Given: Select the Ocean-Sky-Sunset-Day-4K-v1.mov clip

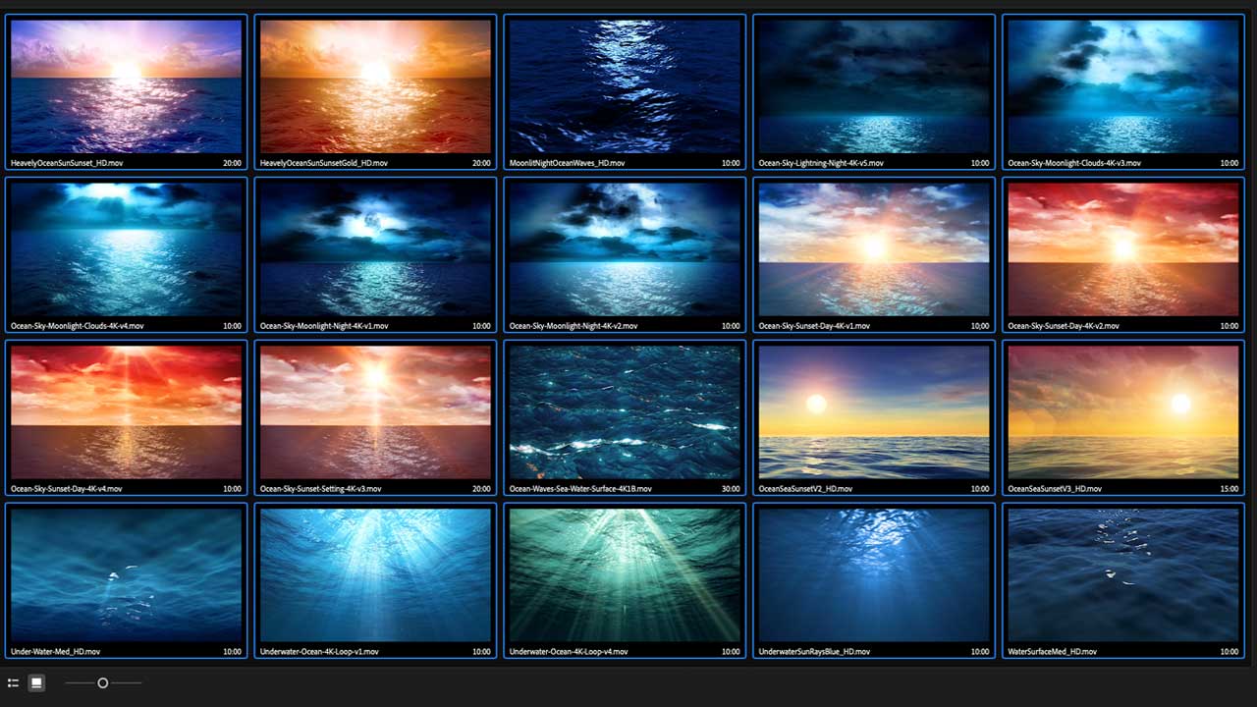Looking at the screenshot, I should coord(874,249).
